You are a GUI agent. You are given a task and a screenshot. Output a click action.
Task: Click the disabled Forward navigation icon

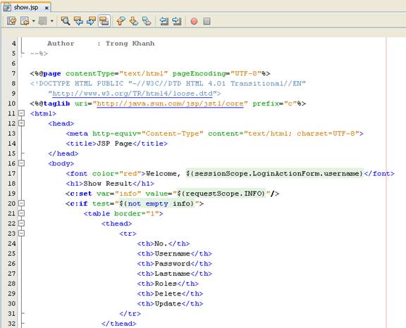42,20
